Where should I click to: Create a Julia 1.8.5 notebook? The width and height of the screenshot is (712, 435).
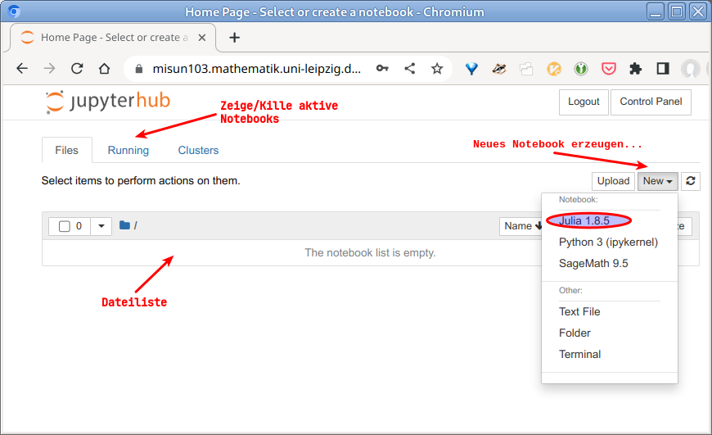click(584, 220)
